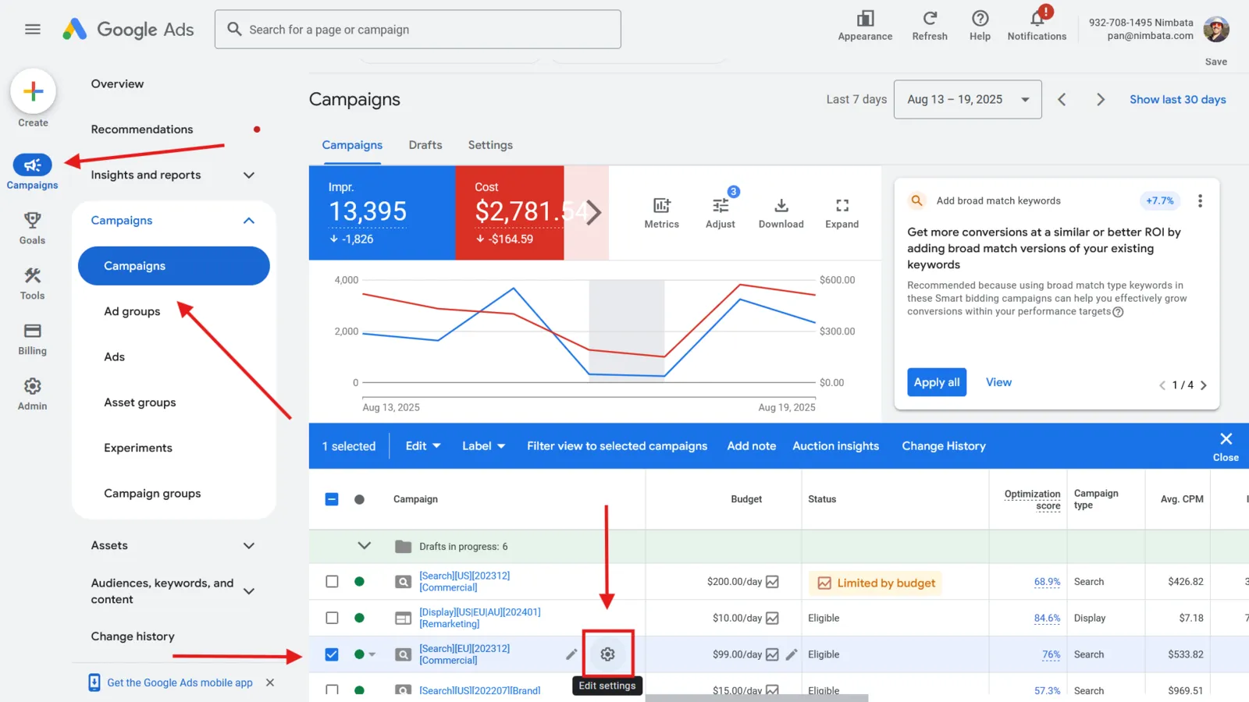
Task: Open Goals in the sidebar
Action: pyautogui.click(x=32, y=228)
